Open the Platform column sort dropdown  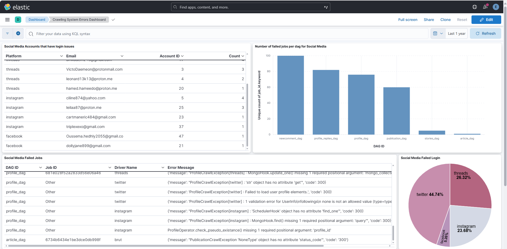pos(61,56)
